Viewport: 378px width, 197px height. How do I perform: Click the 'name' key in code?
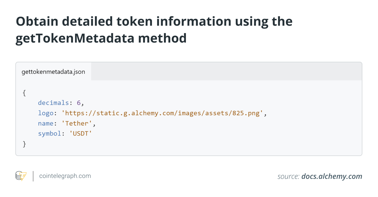46,124
